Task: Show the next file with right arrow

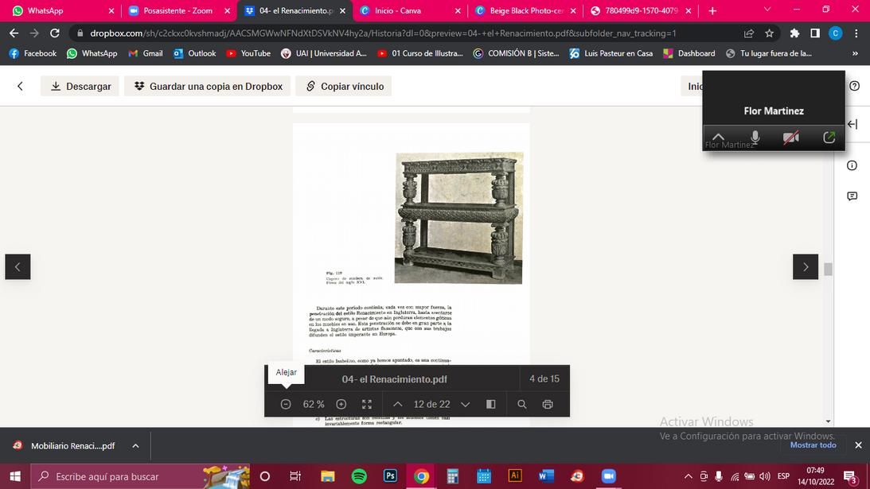Action: pyautogui.click(x=805, y=266)
